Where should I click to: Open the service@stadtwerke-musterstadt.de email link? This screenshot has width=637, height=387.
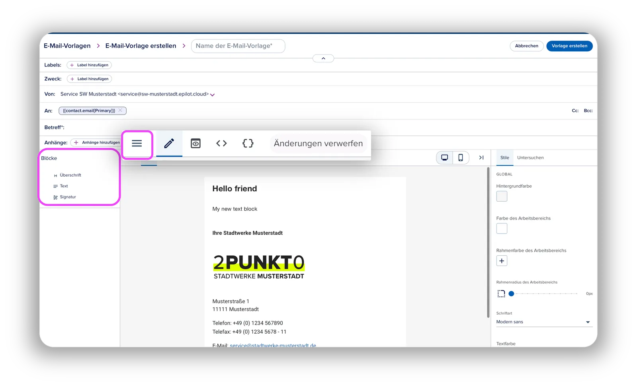click(x=273, y=345)
